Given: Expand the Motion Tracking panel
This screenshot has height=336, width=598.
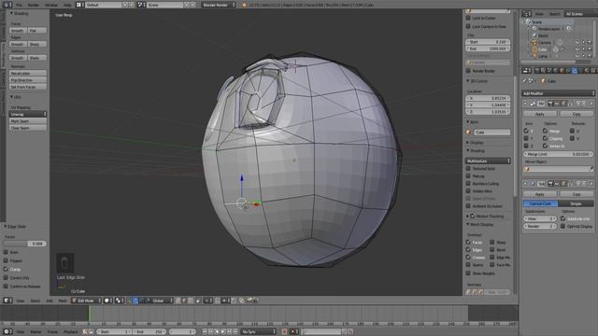Looking at the screenshot, I should pyautogui.click(x=468, y=217).
